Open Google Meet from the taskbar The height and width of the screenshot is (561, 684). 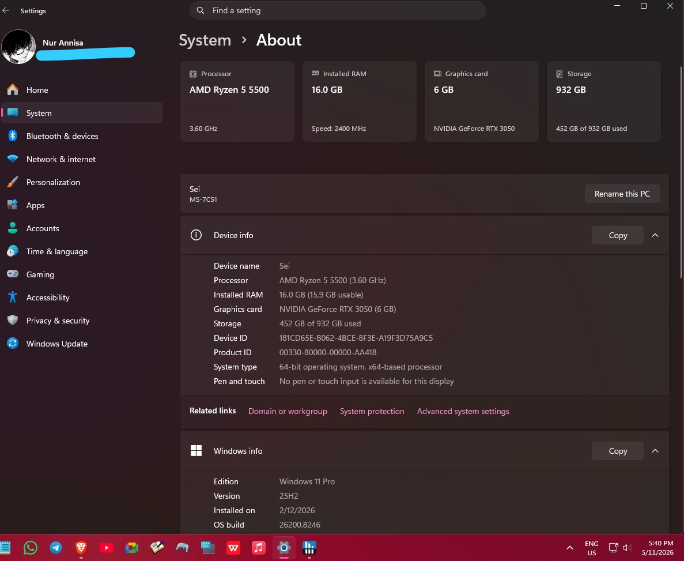click(132, 548)
